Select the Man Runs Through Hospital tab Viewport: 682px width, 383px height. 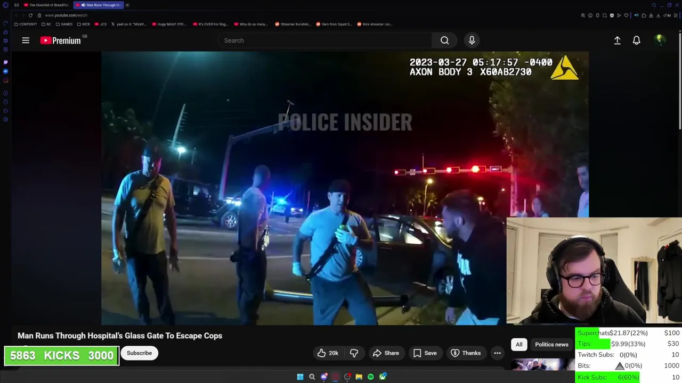coord(99,5)
